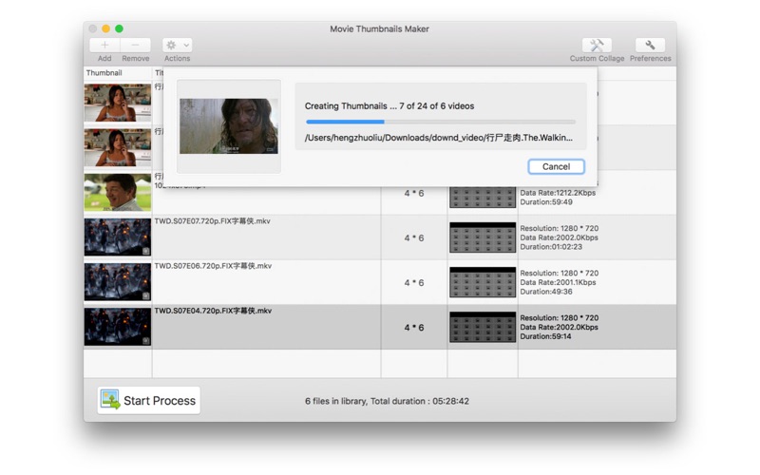Select the man in green field thumbnail

pos(118,193)
